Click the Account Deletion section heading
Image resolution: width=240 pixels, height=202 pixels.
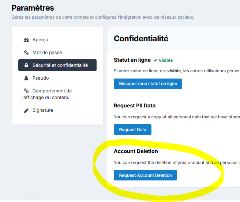[x=136, y=151]
